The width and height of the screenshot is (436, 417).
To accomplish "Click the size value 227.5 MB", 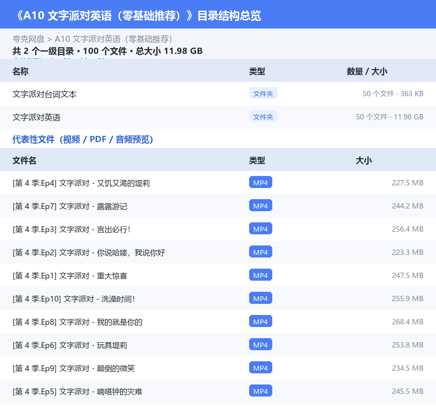I will click(x=408, y=183).
